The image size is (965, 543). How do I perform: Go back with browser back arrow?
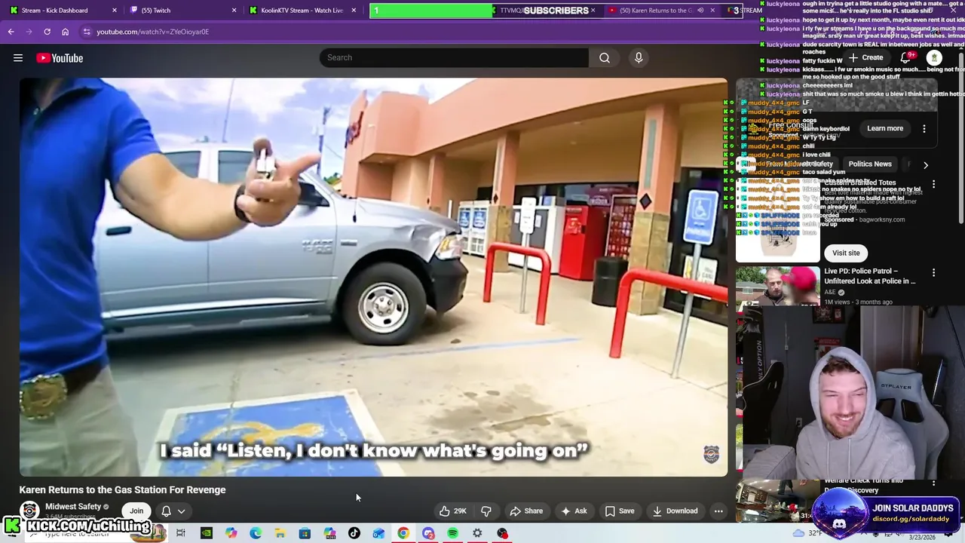11,32
